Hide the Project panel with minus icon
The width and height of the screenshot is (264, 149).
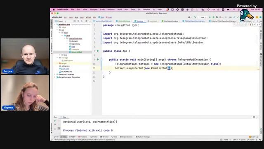click(x=90, y=21)
